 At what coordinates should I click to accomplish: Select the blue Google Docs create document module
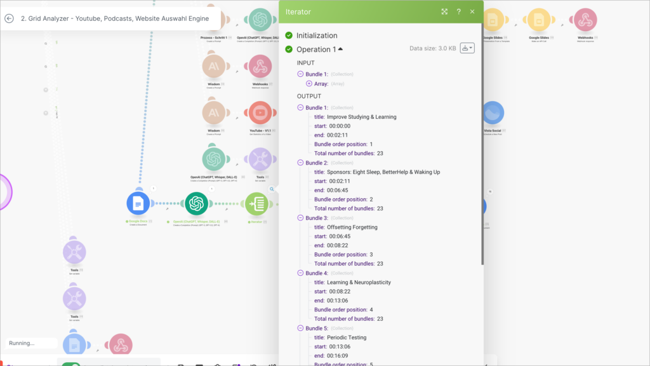tap(138, 203)
